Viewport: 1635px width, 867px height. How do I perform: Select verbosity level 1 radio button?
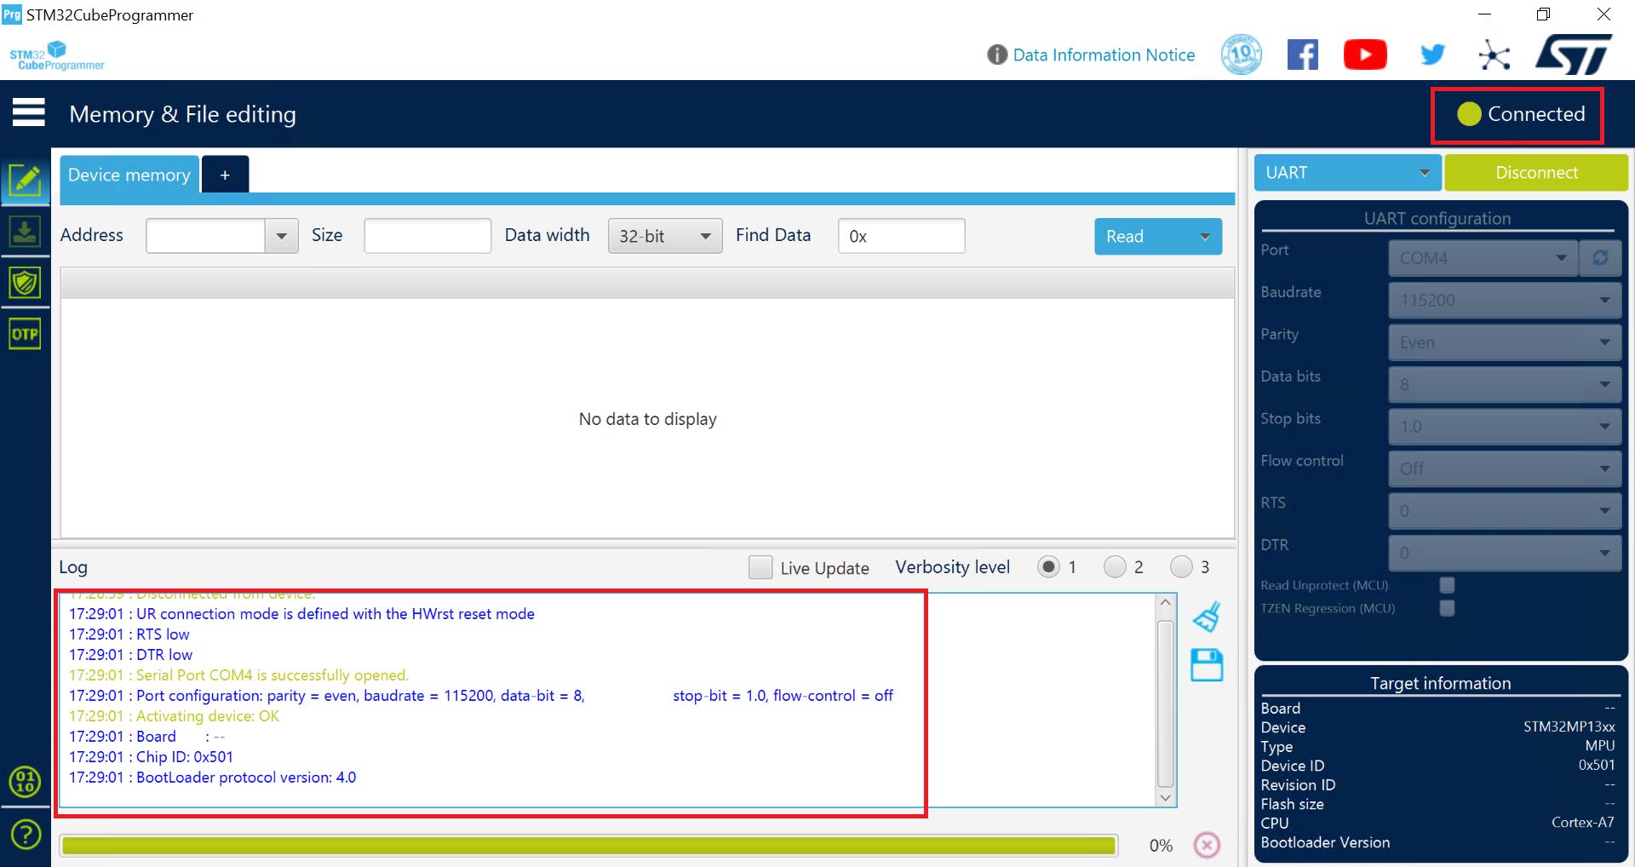click(1048, 567)
